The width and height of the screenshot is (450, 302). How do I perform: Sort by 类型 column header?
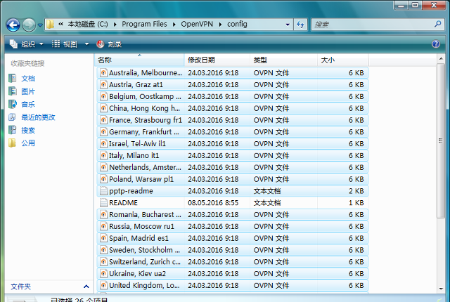(x=284, y=60)
